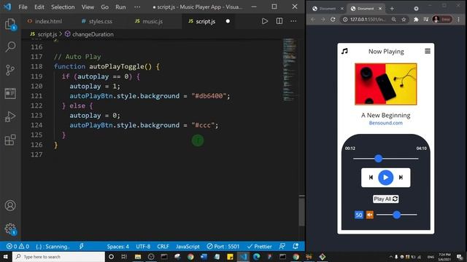Click the album cover artwork
This screenshot has height=262, width=467.
coord(386,84)
